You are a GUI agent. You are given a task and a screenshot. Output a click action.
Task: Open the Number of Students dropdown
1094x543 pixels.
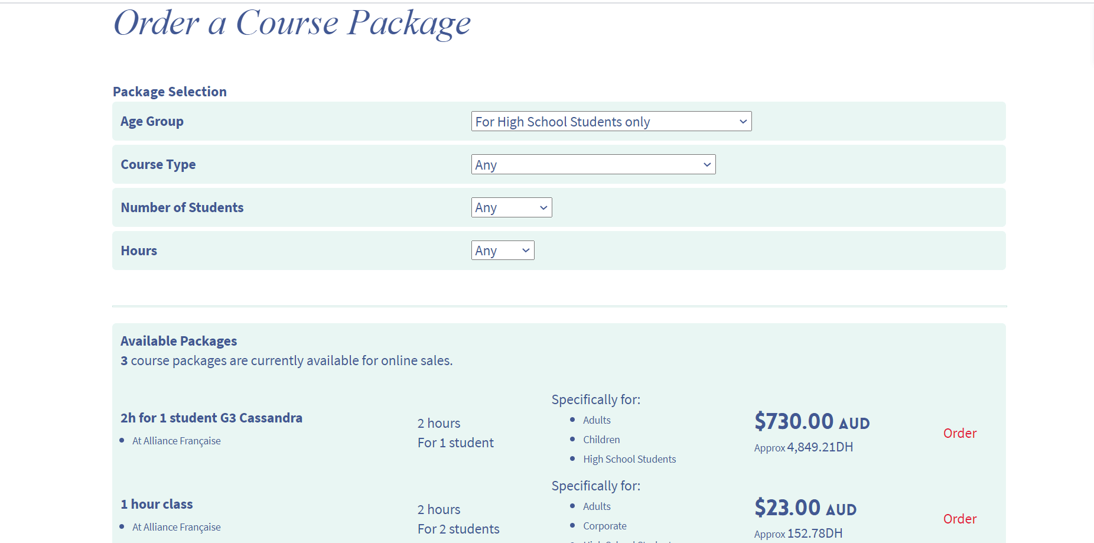click(511, 207)
